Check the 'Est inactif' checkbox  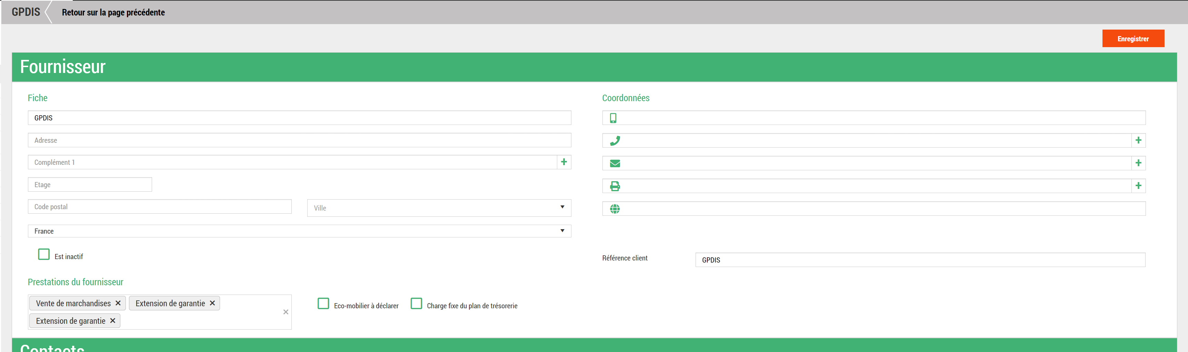[x=44, y=255]
